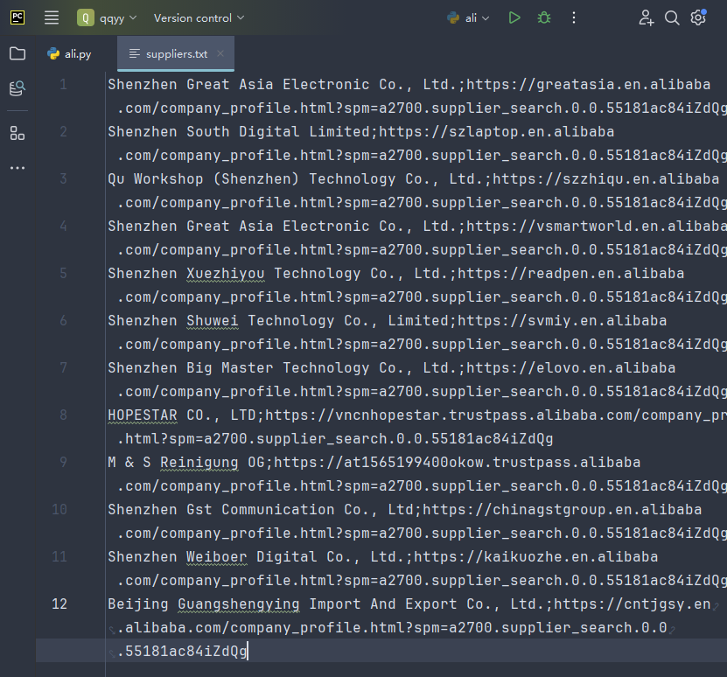The width and height of the screenshot is (727, 677).
Task: Click the PyCharm logo in title bar
Action: [x=17, y=17]
